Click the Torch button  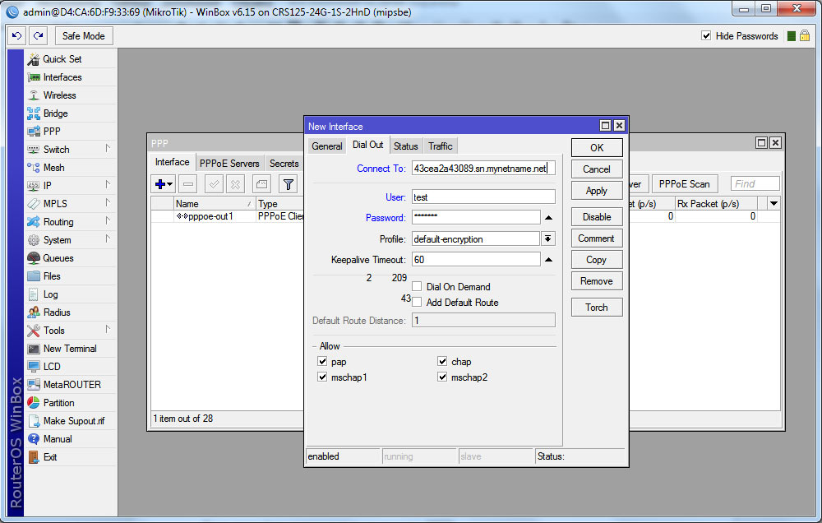597,308
